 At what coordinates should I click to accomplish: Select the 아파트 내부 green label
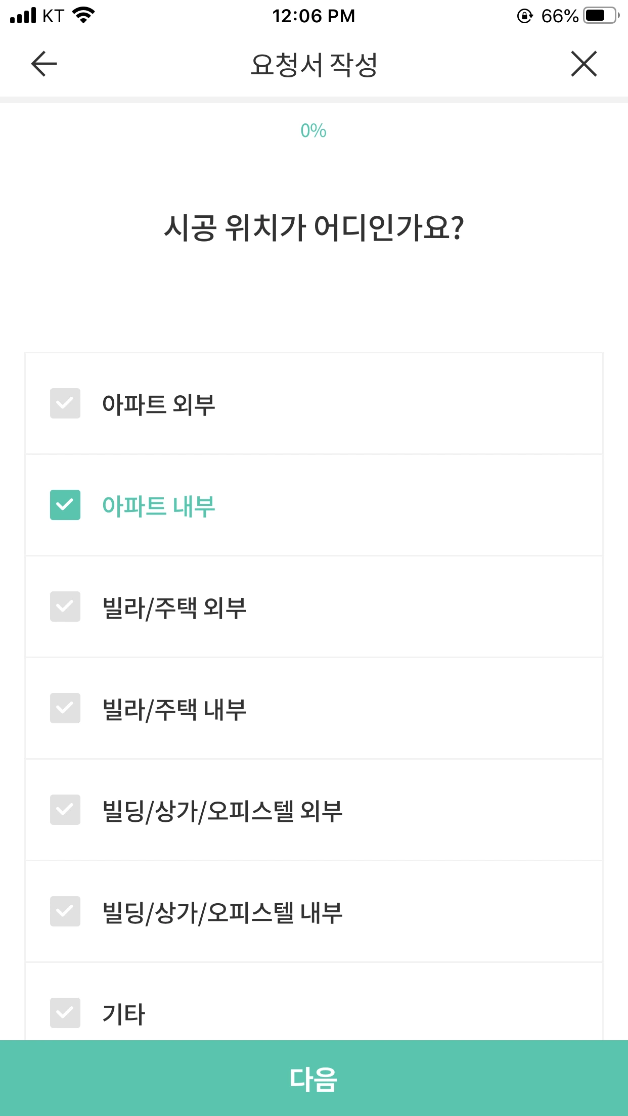coord(159,506)
